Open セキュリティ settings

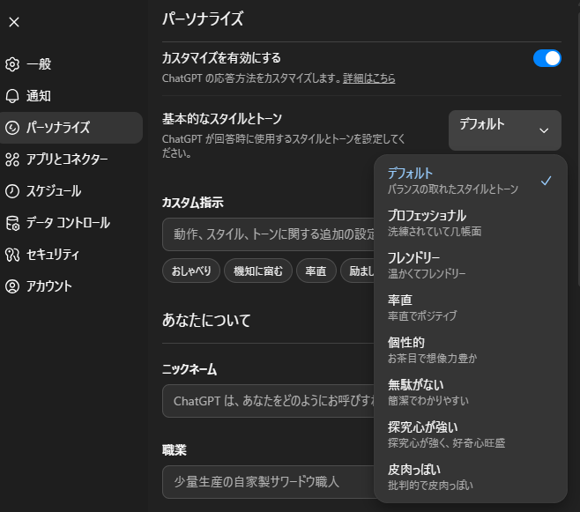[71, 255]
